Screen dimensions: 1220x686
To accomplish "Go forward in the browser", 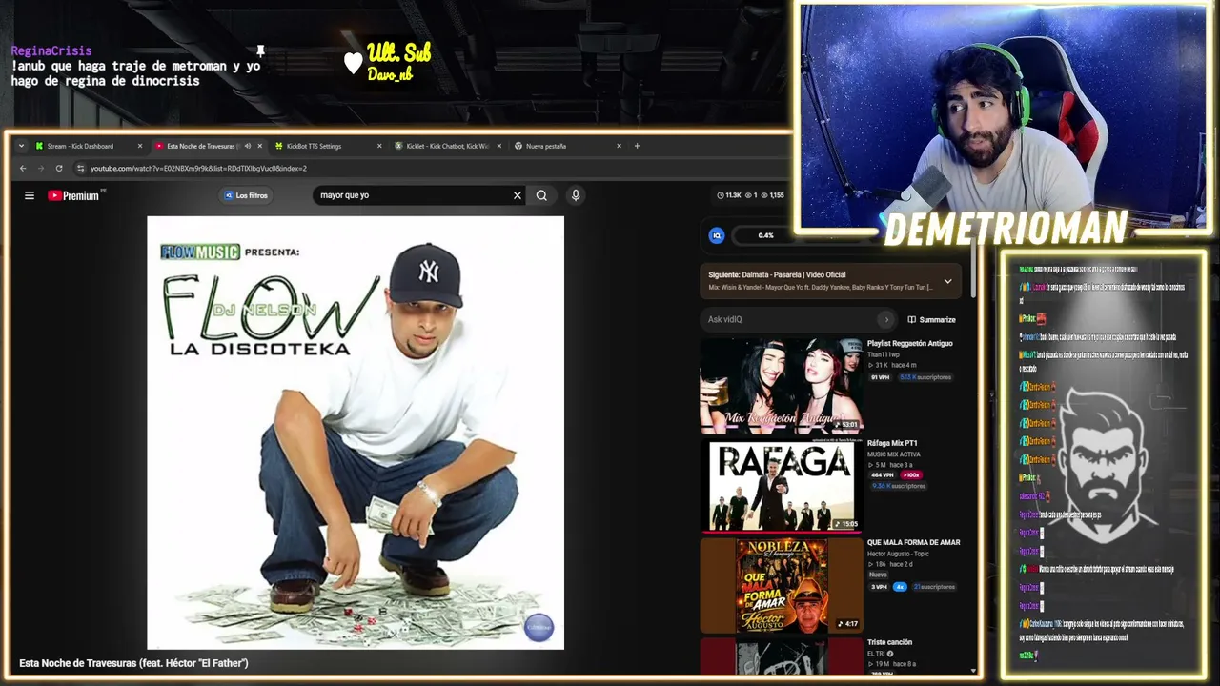I will pyautogui.click(x=41, y=169).
